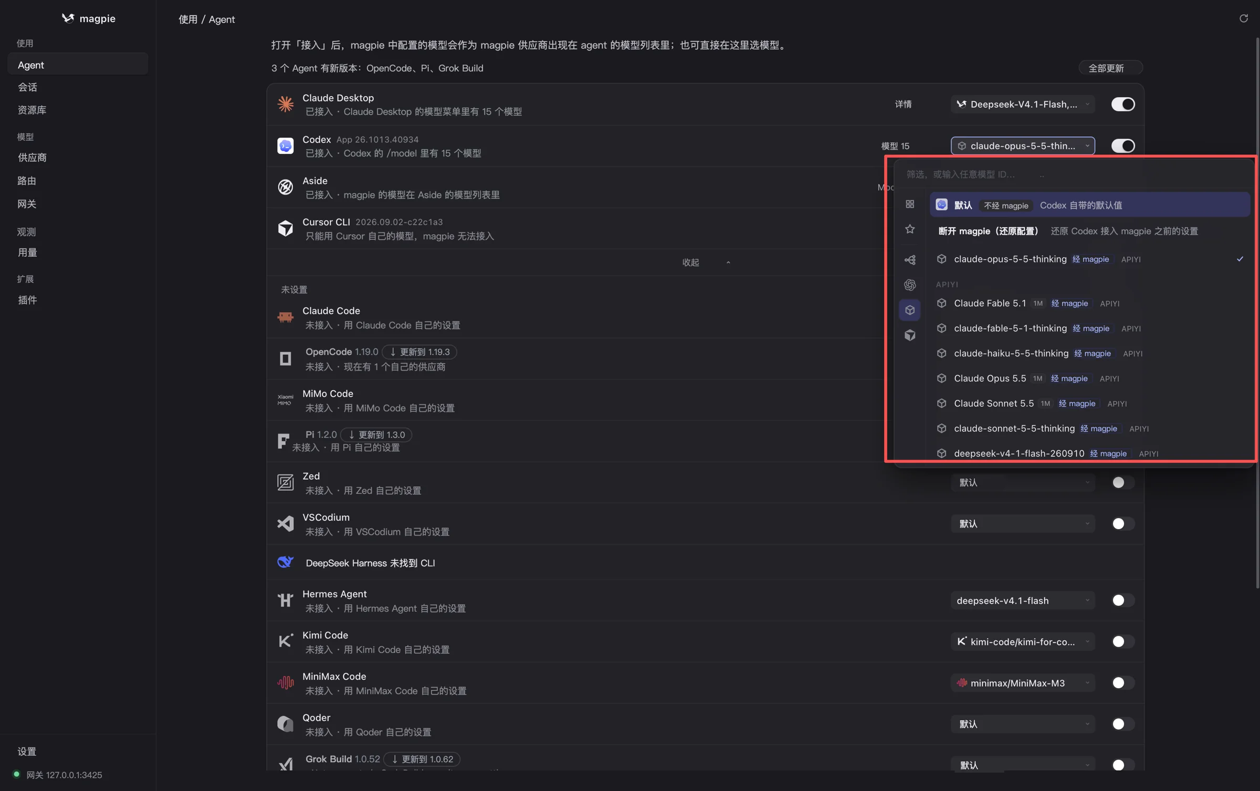Click the Claude Desktop starburst icon
Screen dimensions: 1260x791
[x=286, y=104]
